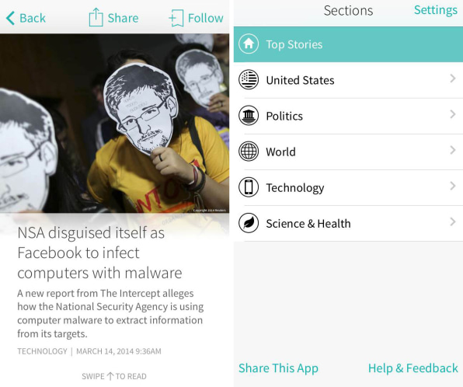This screenshot has width=463, height=387.
Task: Open Settings from the Sections header
Action: (x=436, y=11)
